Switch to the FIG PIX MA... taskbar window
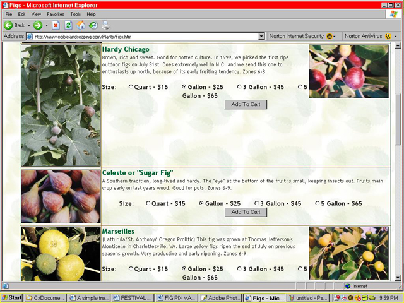Image resolution: width=404 pixels, height=303 pixels. pyautogui.click(x=177, y=298)
